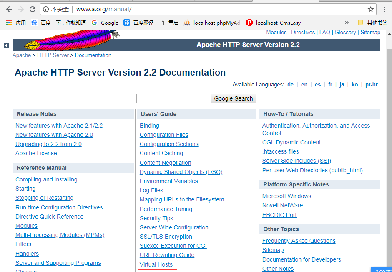Open Compiling and Installing

(47, 179)
